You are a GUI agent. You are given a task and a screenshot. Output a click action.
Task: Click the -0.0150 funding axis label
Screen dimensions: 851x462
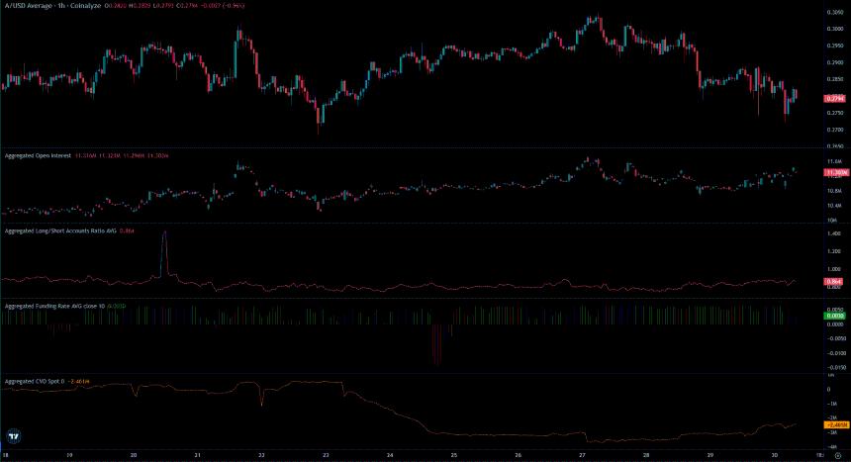pos(836,368)
